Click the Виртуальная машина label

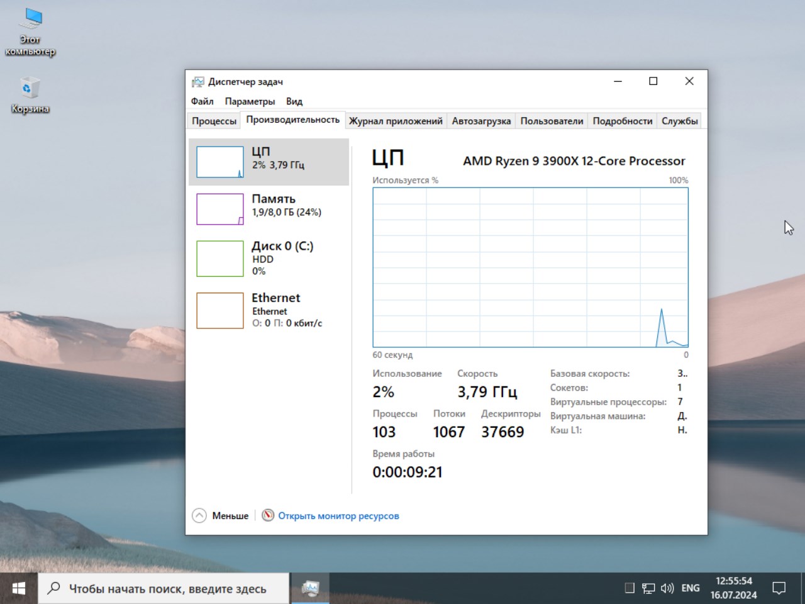(597, 416)
